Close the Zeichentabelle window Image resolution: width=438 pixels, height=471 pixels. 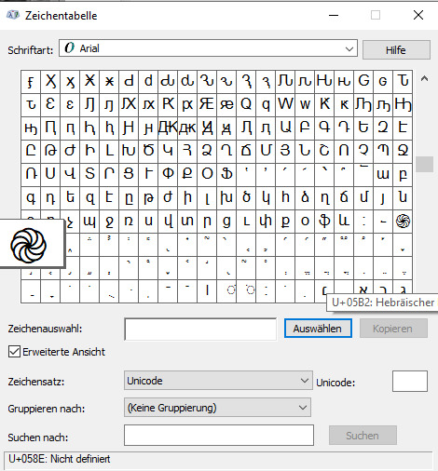pos(418,15)
